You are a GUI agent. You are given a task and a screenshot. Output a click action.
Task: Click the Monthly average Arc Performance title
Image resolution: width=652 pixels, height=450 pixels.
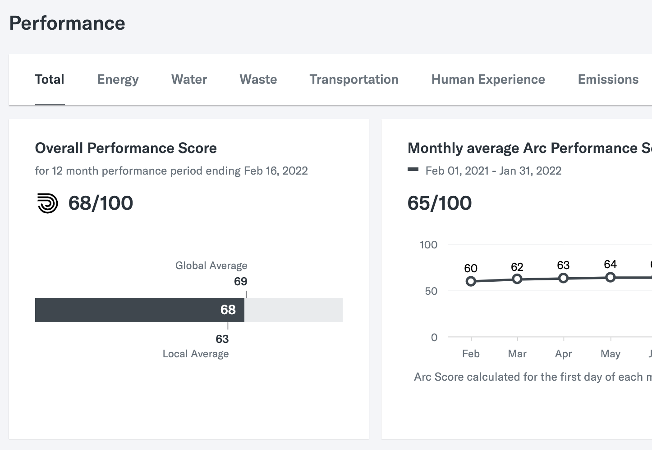(530, 148)
